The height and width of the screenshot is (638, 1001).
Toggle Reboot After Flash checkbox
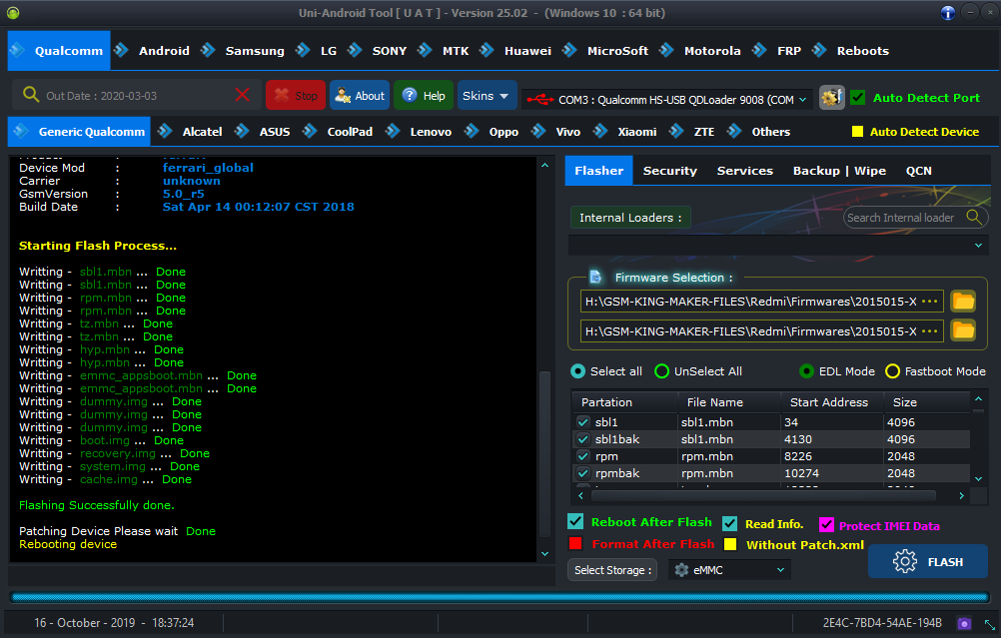[575, 522]
